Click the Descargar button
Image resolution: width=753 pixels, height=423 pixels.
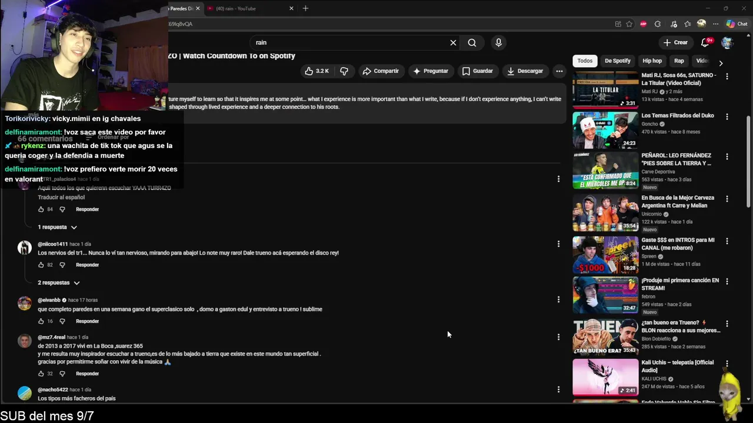(x=525, y=71)
